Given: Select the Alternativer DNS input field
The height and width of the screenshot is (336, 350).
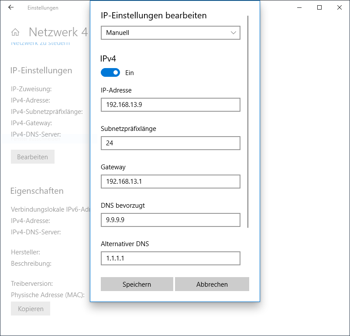Looking at the screenshot, I should coord(170,258).
